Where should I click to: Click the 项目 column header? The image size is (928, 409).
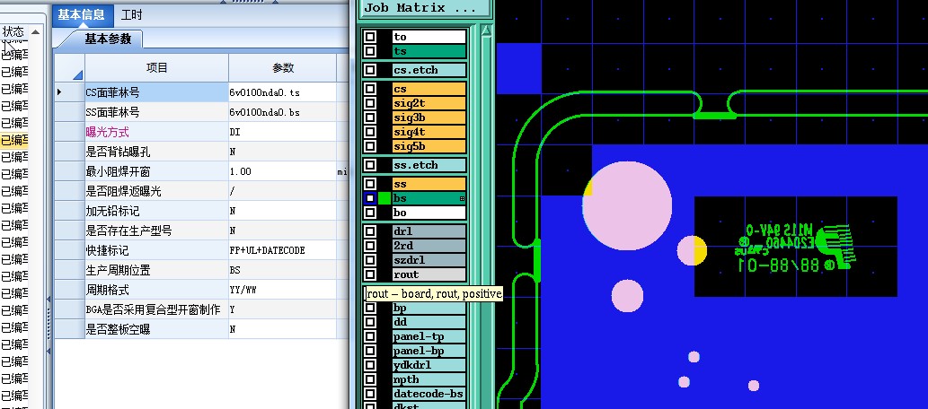tap(157, 68)
